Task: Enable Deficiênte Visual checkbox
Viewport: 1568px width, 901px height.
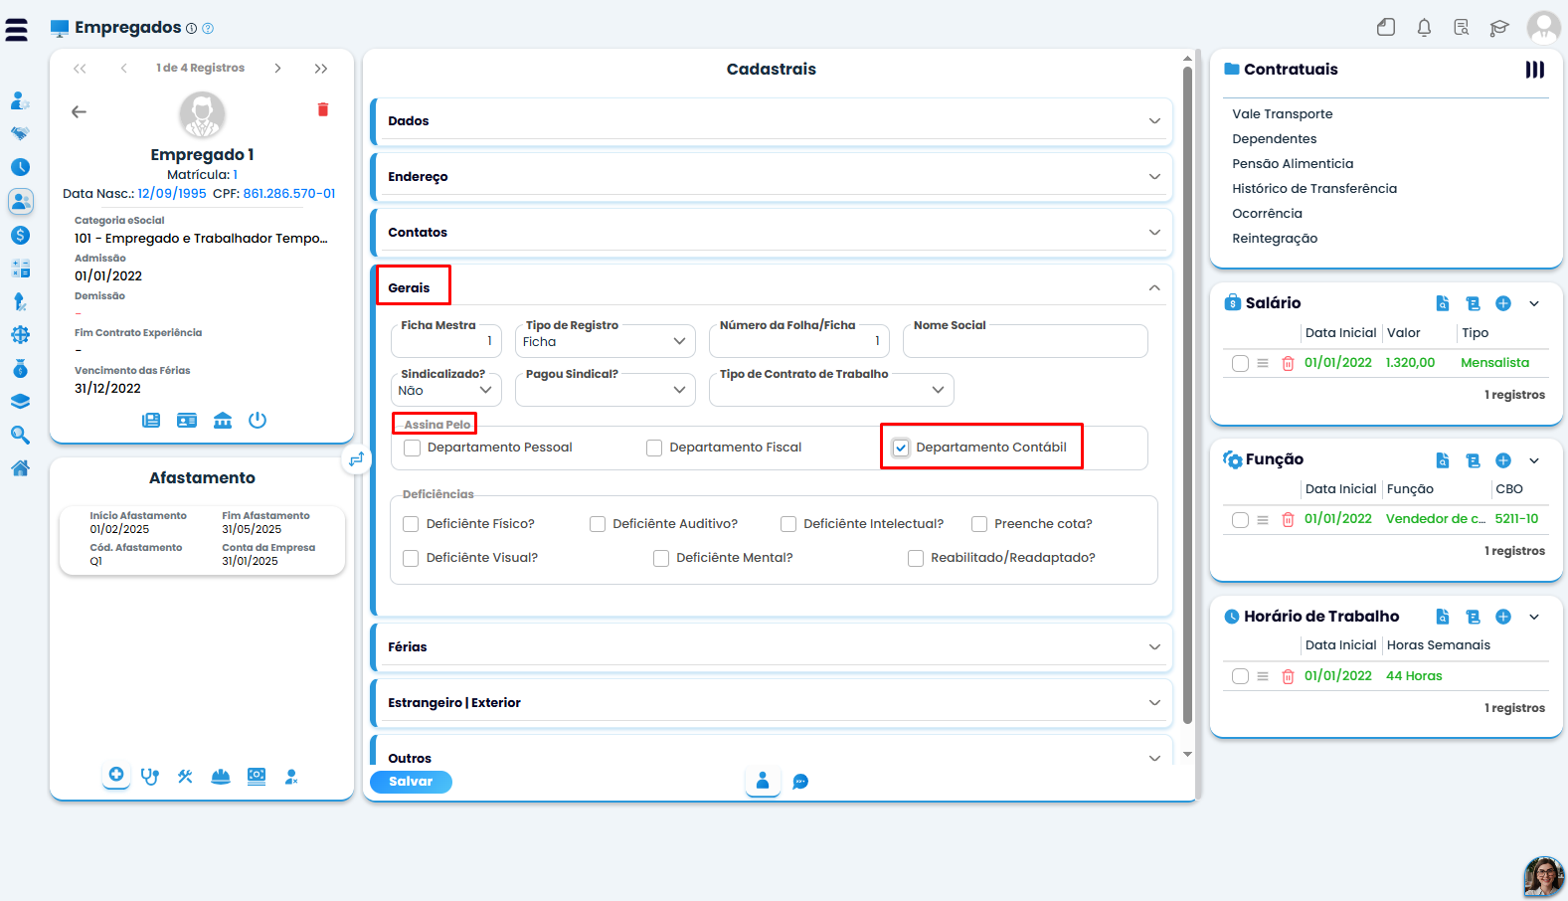Action: pos(411,558)
